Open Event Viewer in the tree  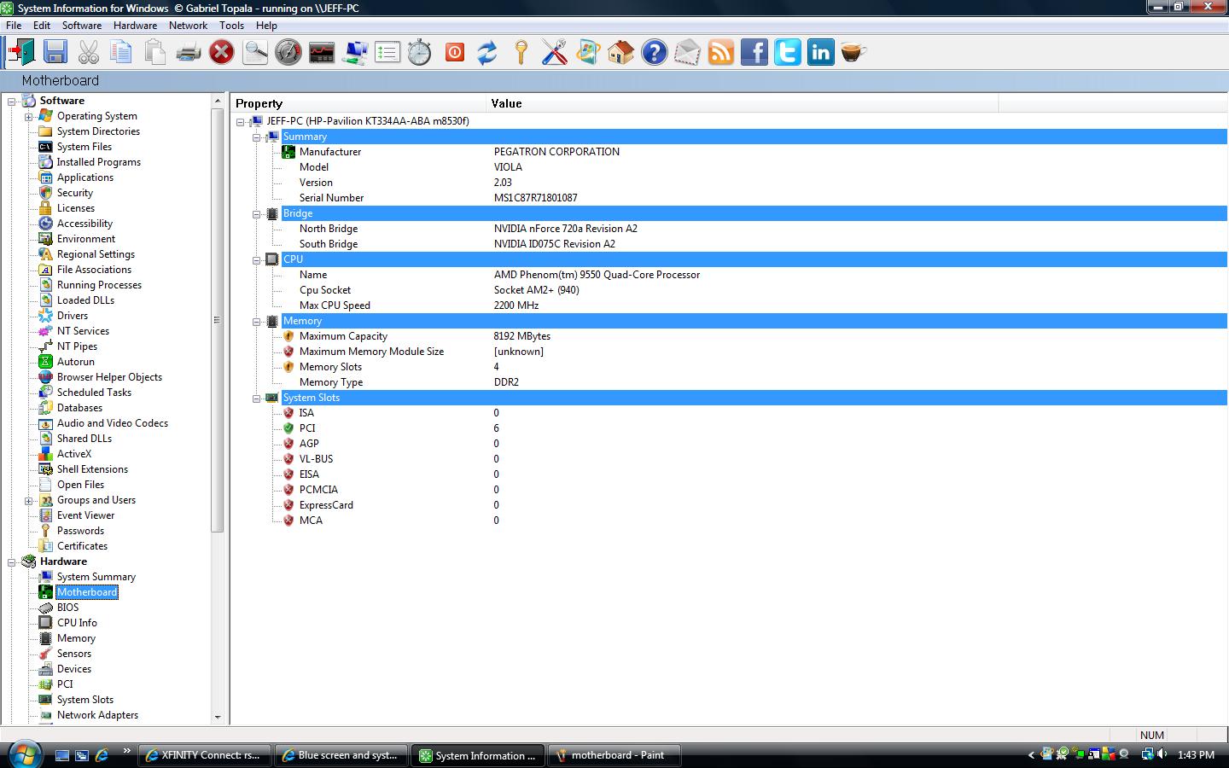[x=85, y=515]
